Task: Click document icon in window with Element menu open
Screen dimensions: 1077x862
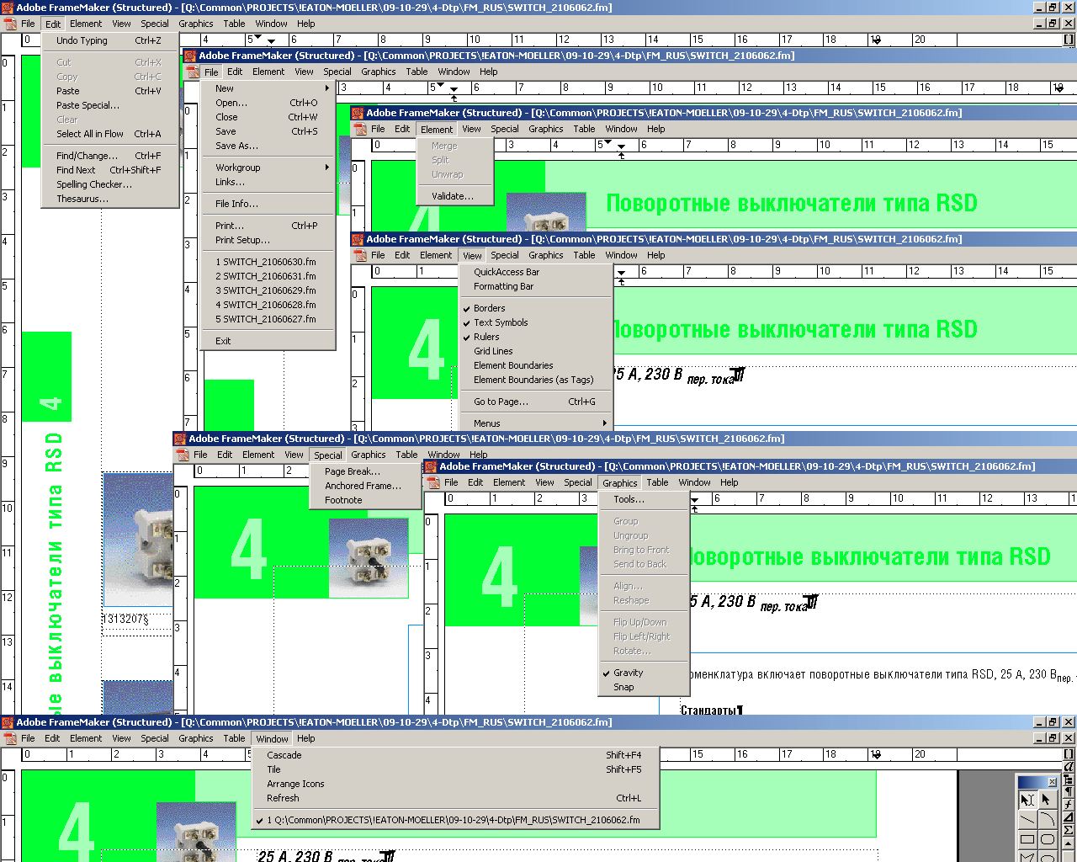Action: [360, 129]
